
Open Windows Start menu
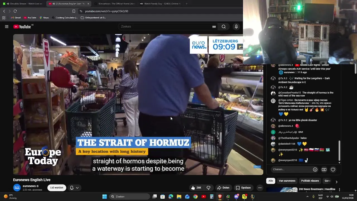(x=105, y=197)
